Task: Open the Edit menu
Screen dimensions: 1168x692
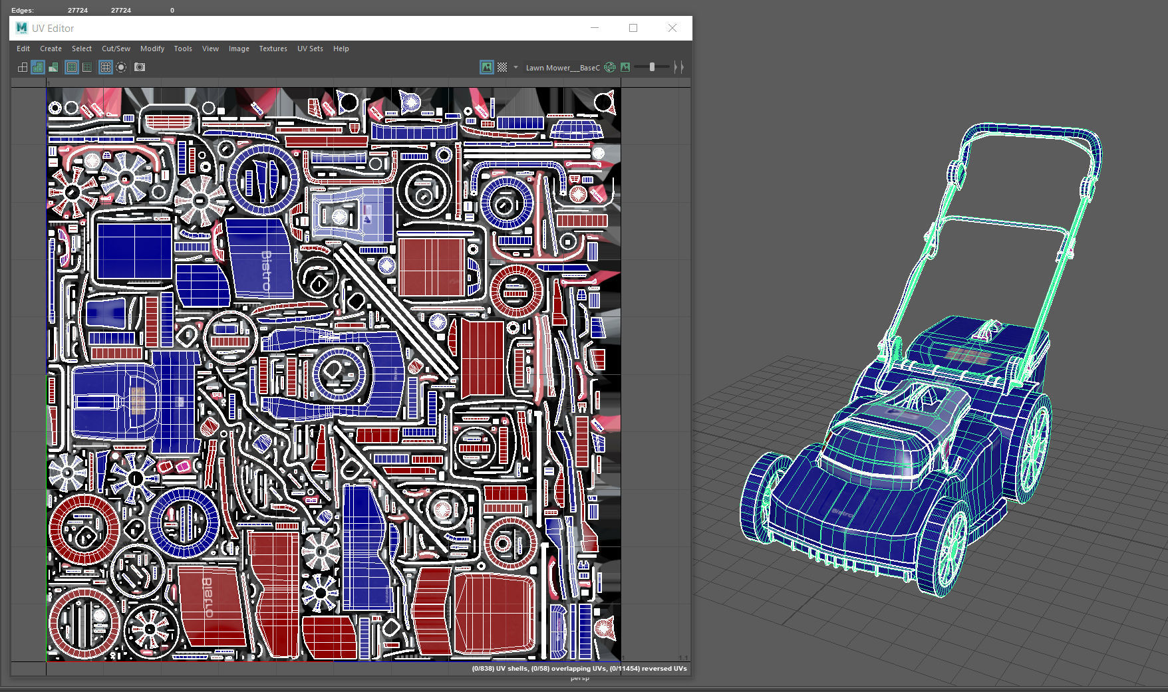Action: tap(23, 49)
